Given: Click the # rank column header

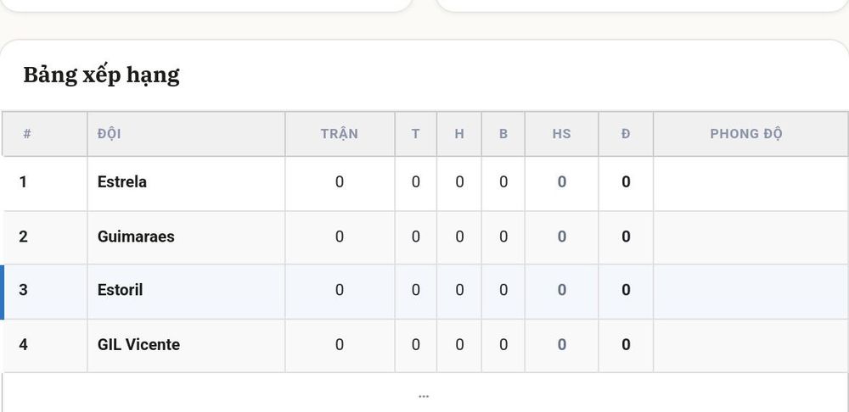Looking at the screenshot, I should click(x=27, y=134).
